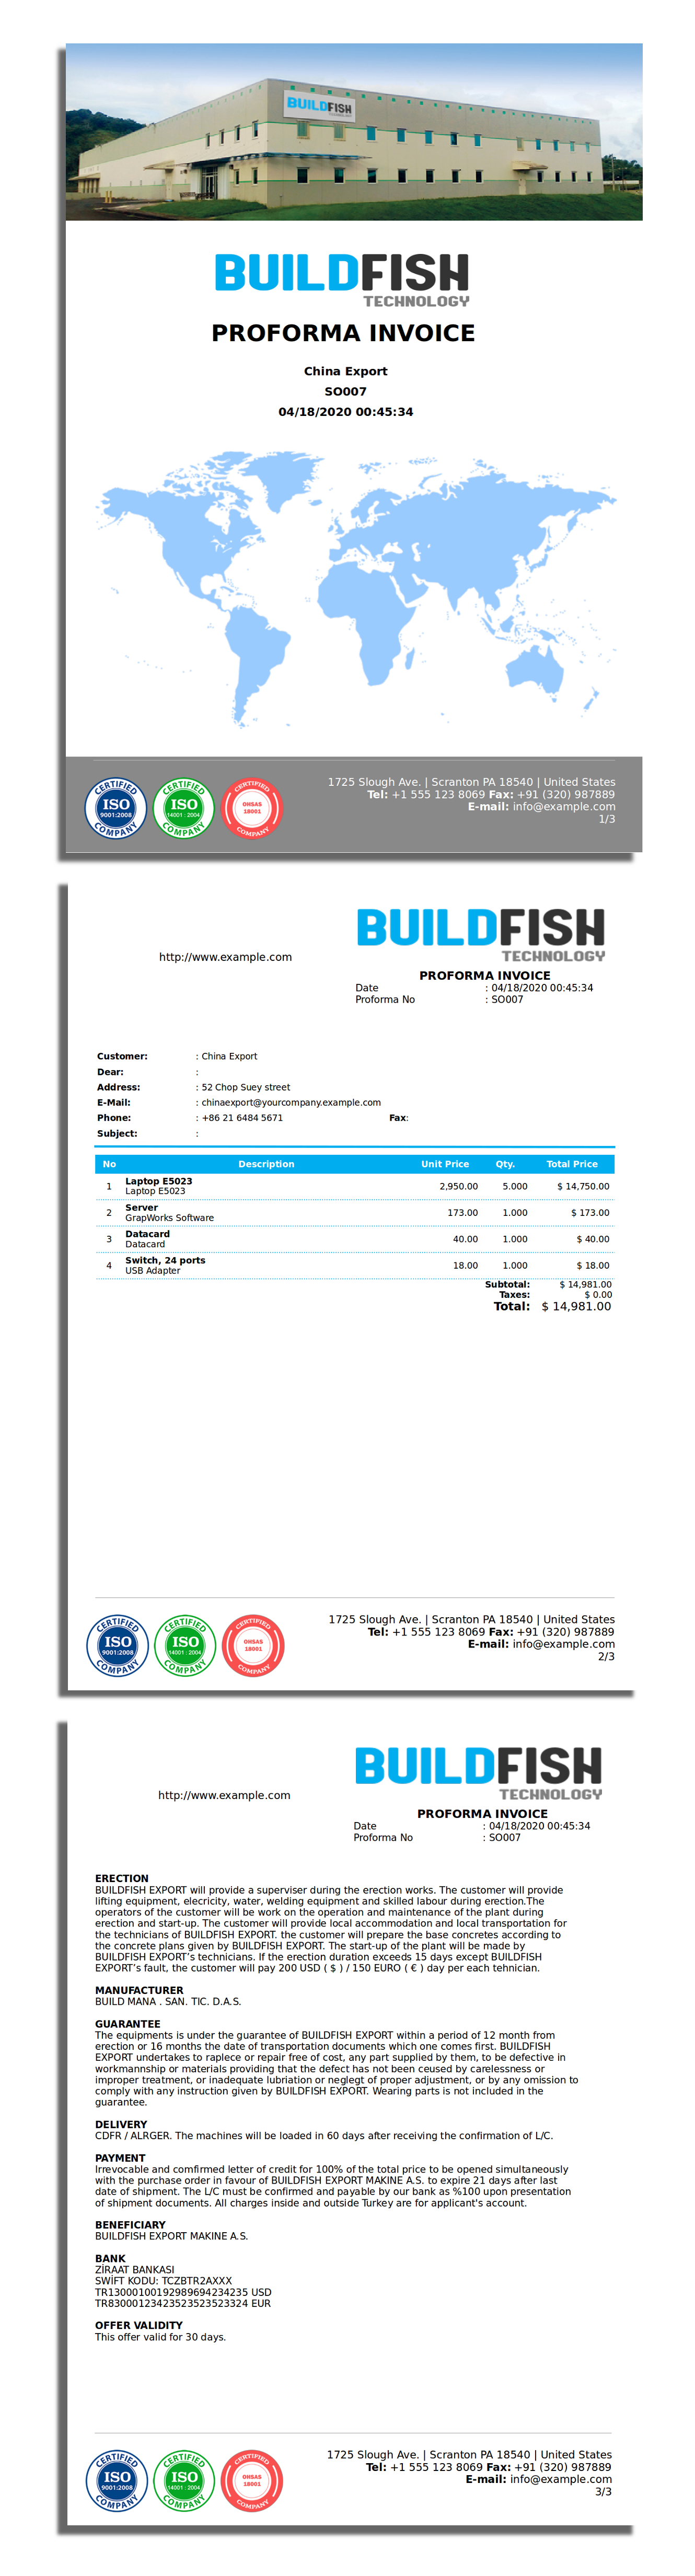Click the unit price "18.00" in the Switch row
The height and width of the screenshot is (2576, 695).
point(466,1265)
